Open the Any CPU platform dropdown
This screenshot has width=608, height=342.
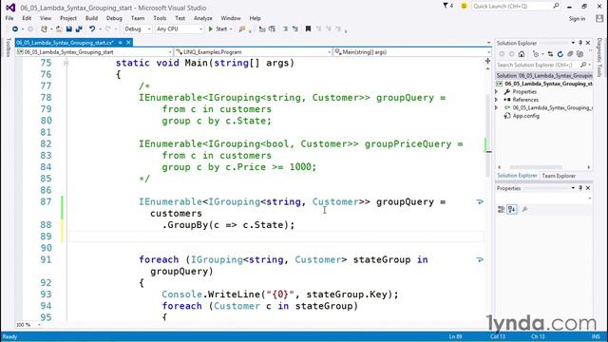(x=180, y=29)
